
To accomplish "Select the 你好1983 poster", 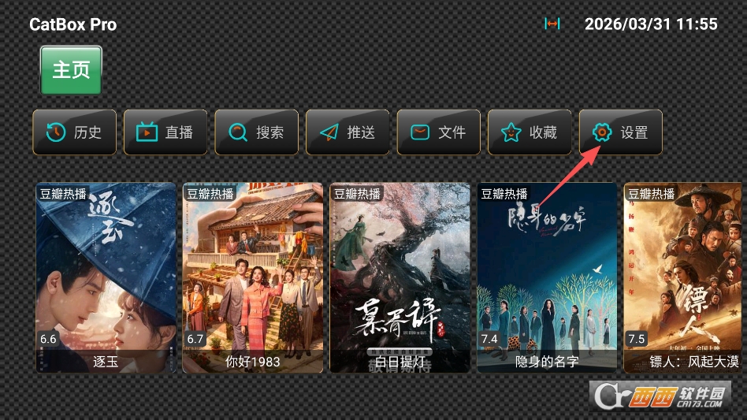I will coord(253,277).
